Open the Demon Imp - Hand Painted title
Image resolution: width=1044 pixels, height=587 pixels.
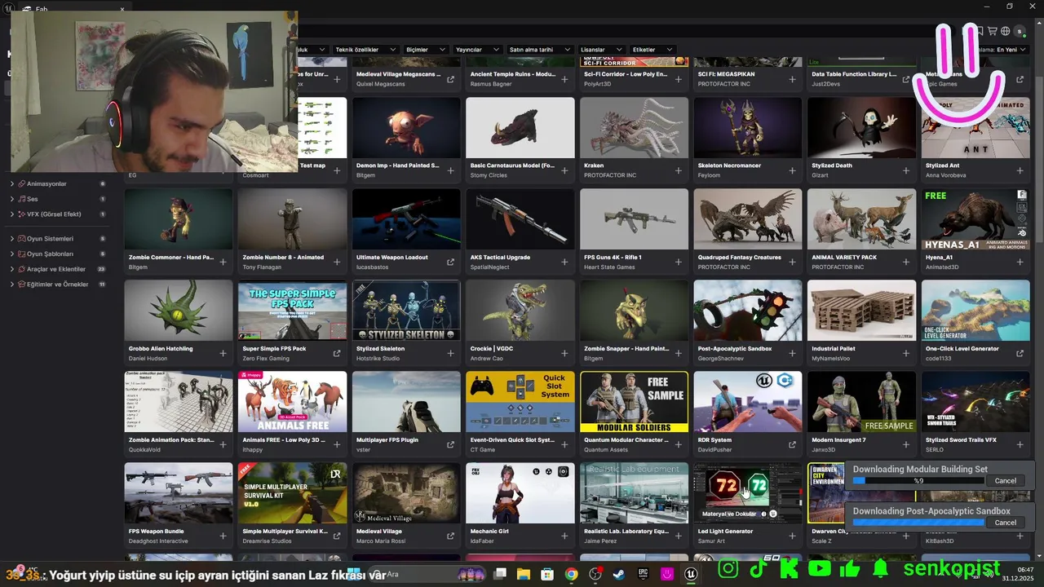(398, 166)
